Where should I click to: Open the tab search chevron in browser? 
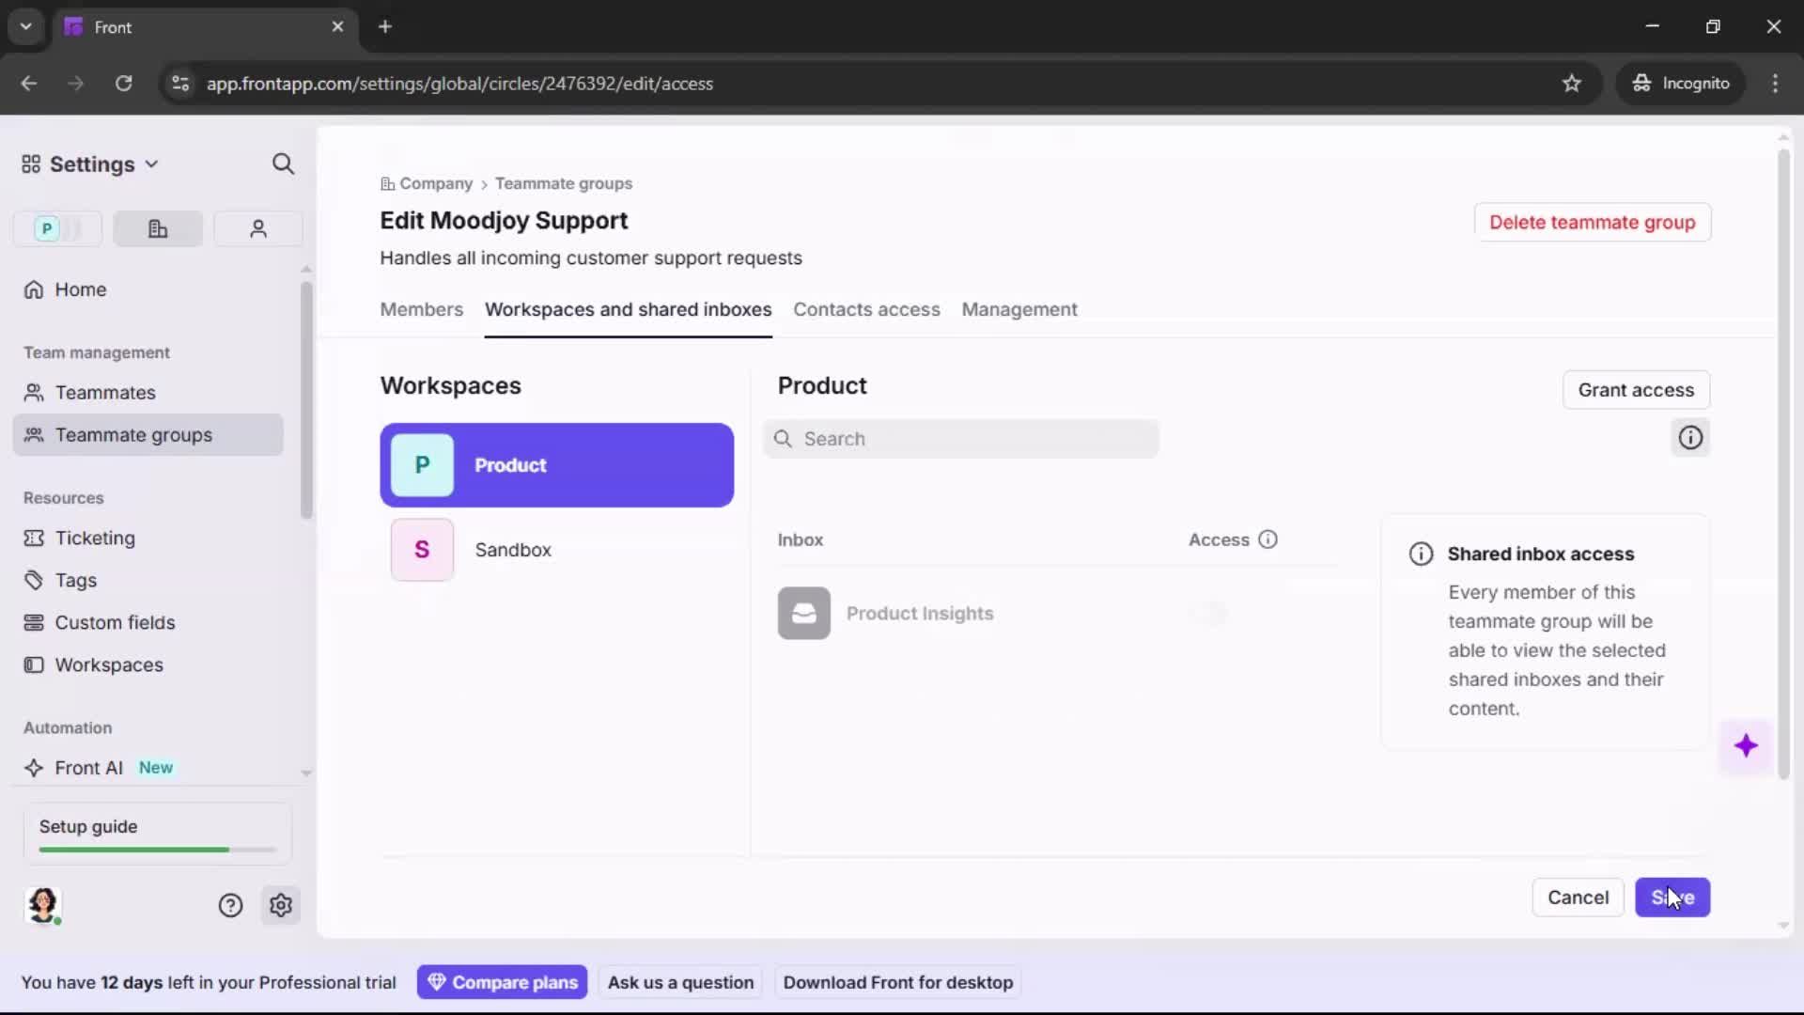point(25,26)
